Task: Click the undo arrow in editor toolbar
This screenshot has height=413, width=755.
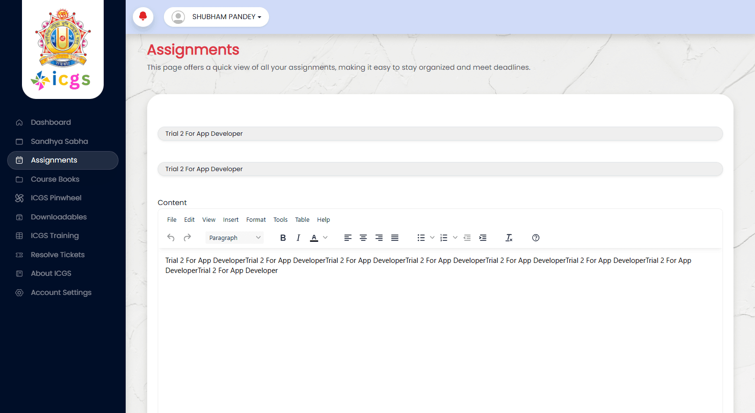Action: click(x=171, y=238)
